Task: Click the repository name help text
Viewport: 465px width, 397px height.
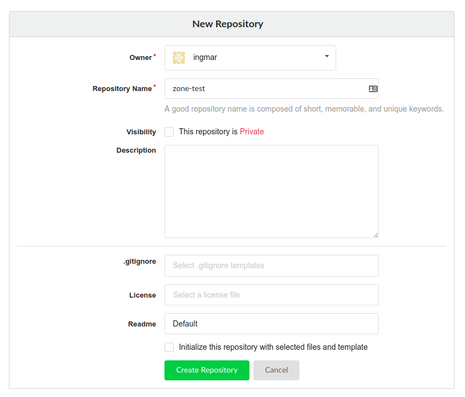Action: pyautogui.click(x=304, y=109)
